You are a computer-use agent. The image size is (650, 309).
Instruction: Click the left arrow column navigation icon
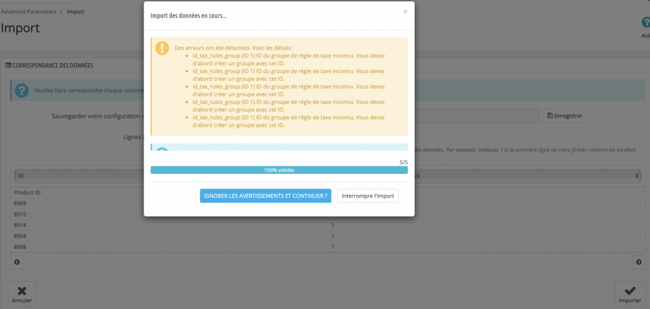click(x=17, y=262)
